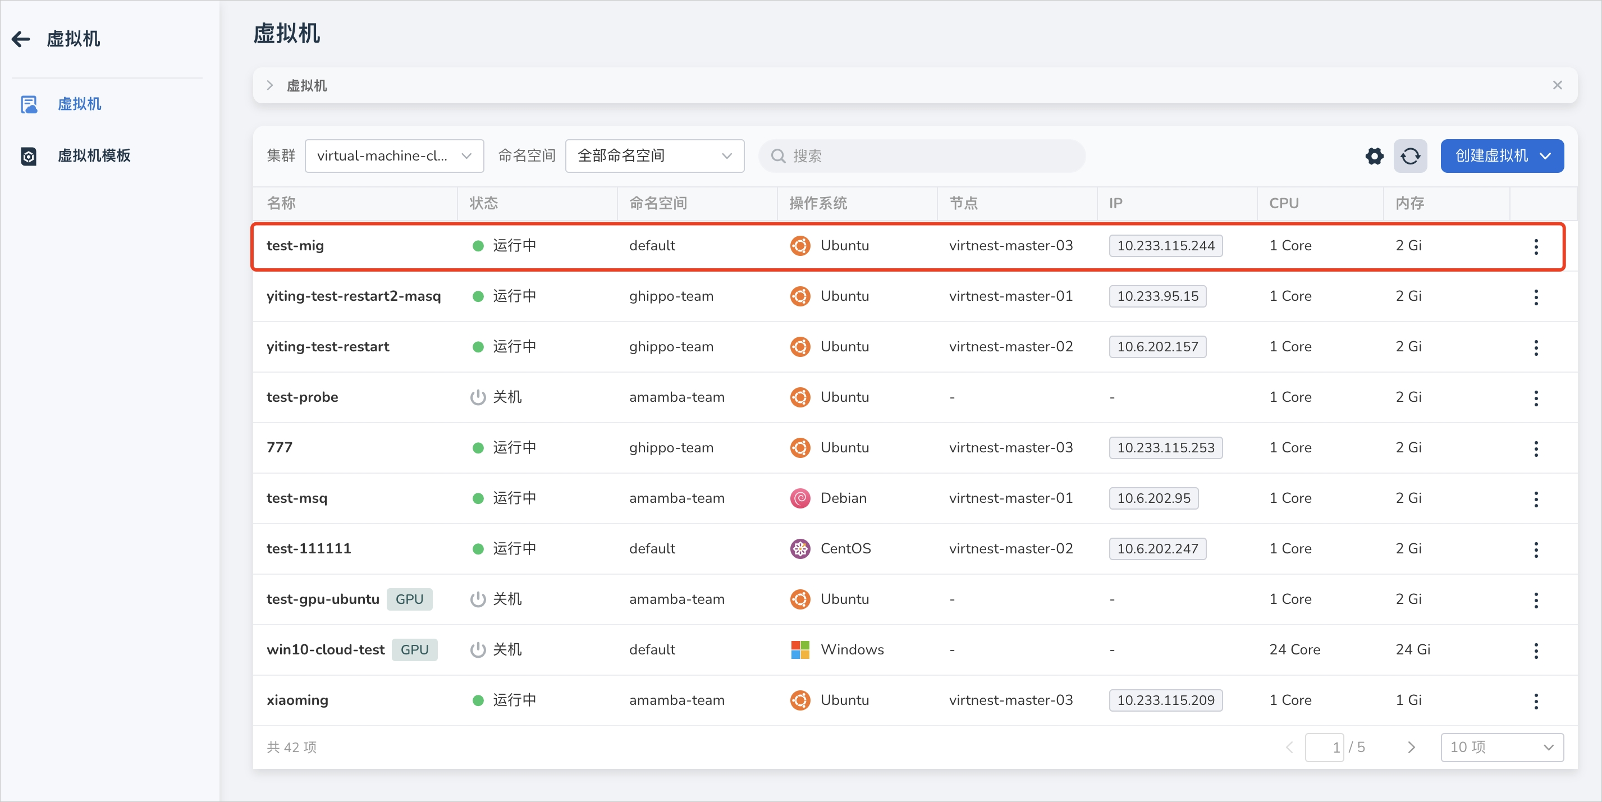This screenshot has height=802, width=1602.
Task: Click IP 10.233.115.253
Action: pos(1165,448)
